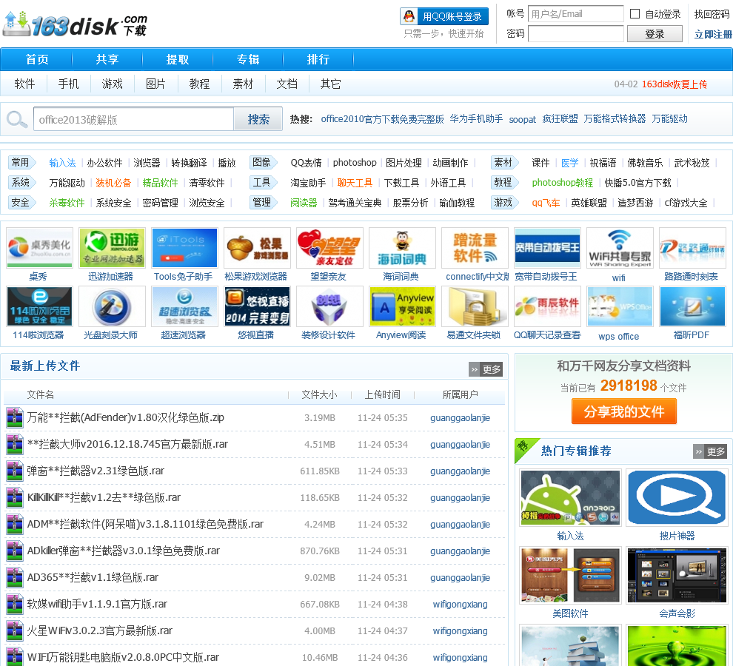
Task: Open the 海词词典 bee icon
Action: coord(402,248)
